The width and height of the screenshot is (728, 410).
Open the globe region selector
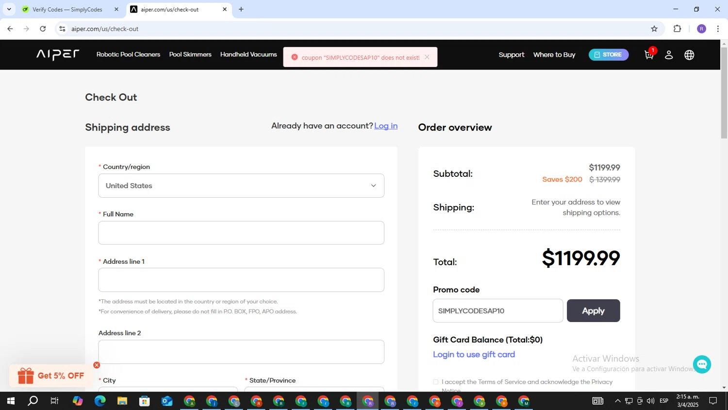[689, 55]
